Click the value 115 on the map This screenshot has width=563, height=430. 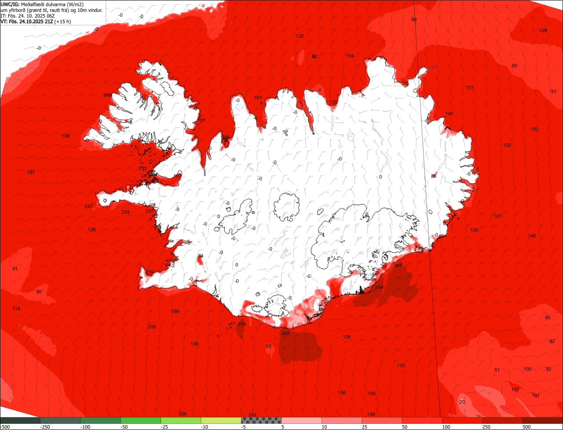pyautogui.click(x=405, y=83)
